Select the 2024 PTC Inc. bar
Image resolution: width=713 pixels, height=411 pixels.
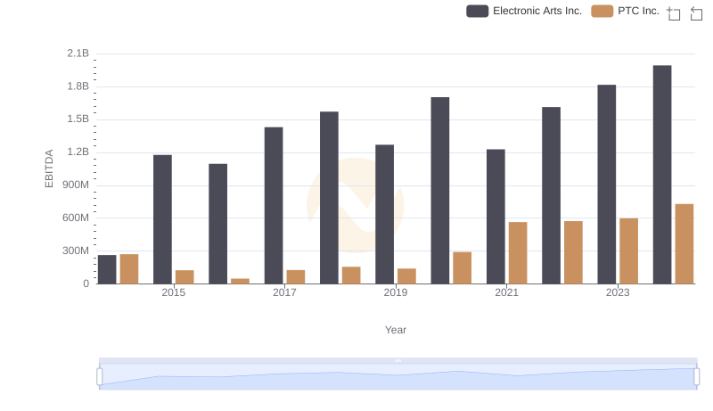pyautogui.click(x=684, y=244)
